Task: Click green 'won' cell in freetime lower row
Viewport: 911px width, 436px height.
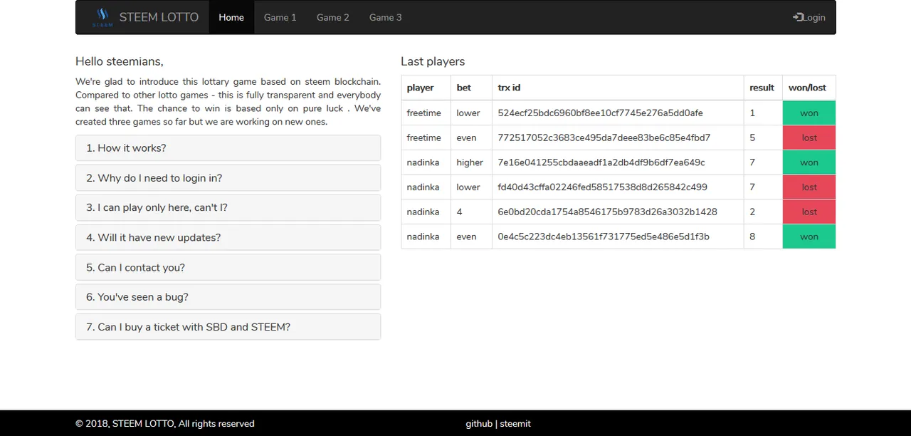Action: 809,113
